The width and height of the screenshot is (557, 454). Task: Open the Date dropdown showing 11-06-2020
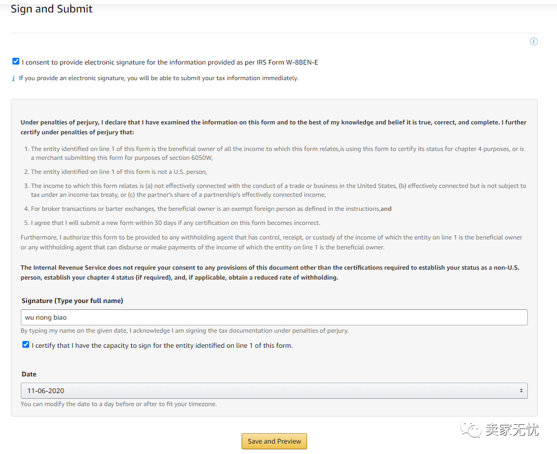274,390
